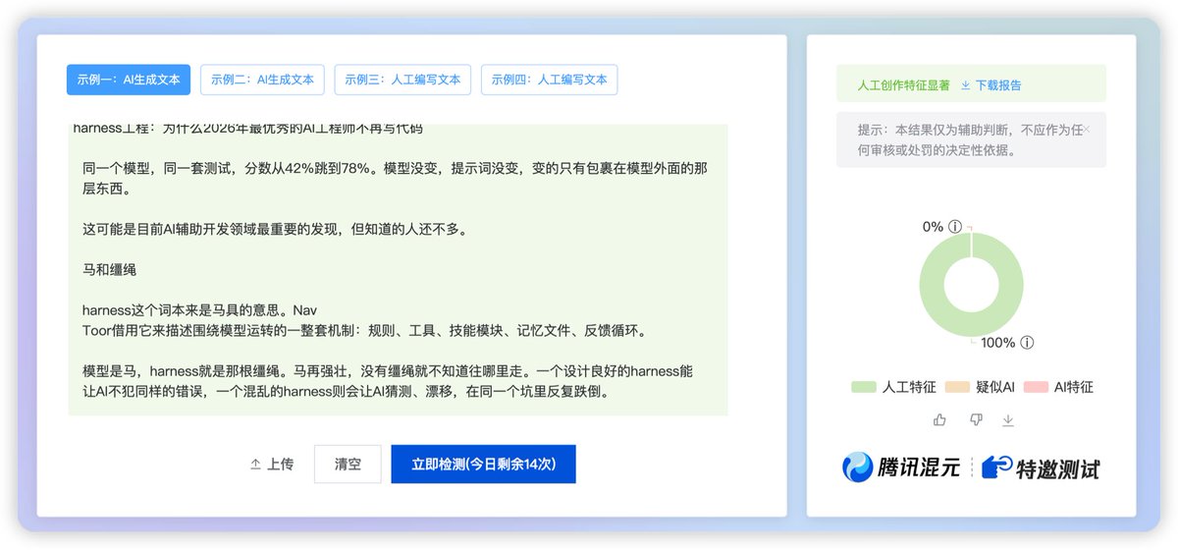Click the 腾讯混元 logo

point(900,467)
